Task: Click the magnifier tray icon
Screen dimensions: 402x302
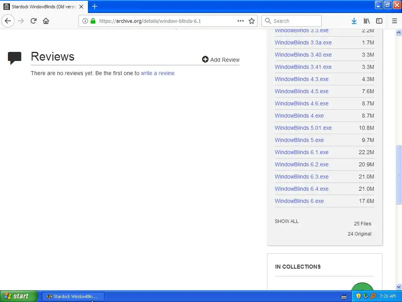Action: click(373, 296)
